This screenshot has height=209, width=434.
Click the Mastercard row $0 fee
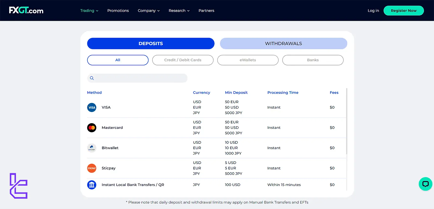[332, 128]
